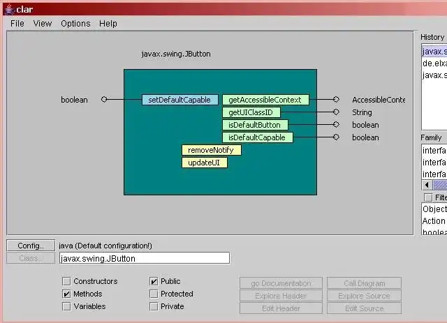Click the isDefaultButton boolean output connector
Screen dimensions: 447x323
point(336,124)
